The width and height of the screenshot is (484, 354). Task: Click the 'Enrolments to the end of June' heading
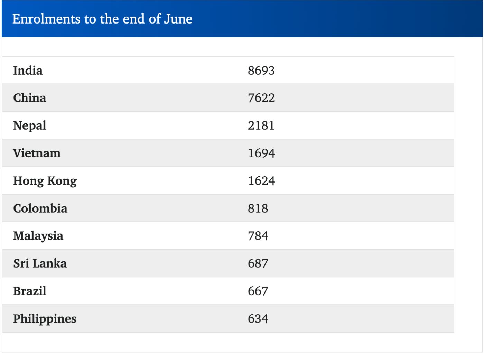(102, 19)
